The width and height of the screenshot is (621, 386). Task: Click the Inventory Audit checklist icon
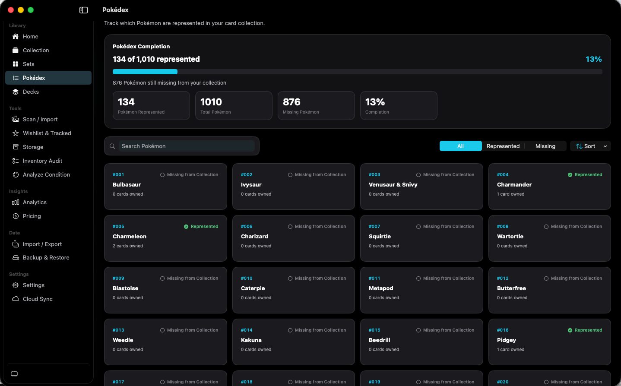16,161
